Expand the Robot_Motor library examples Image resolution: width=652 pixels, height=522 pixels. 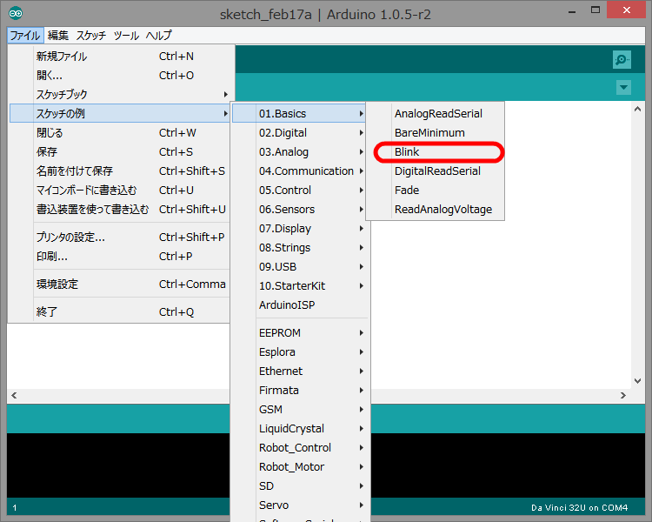(x=298, y=467)
